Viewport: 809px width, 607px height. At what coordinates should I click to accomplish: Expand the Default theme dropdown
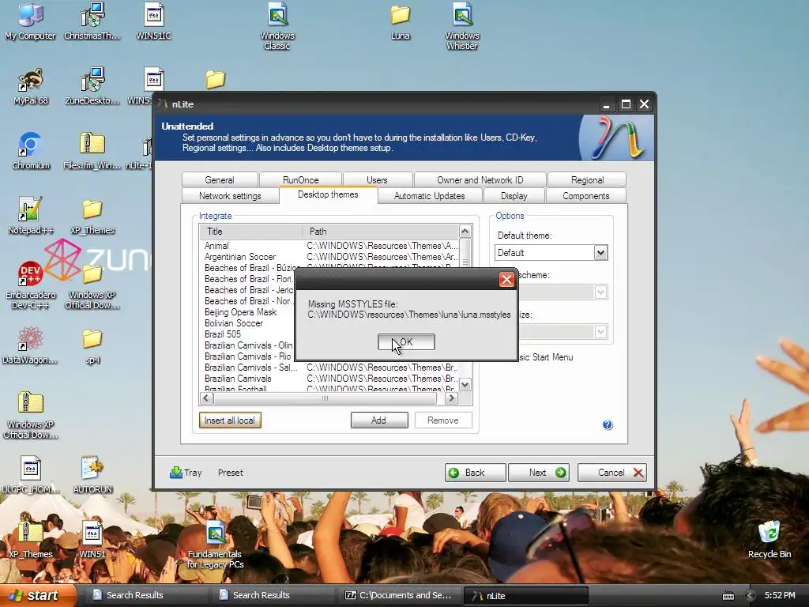(x=600, y=253)
